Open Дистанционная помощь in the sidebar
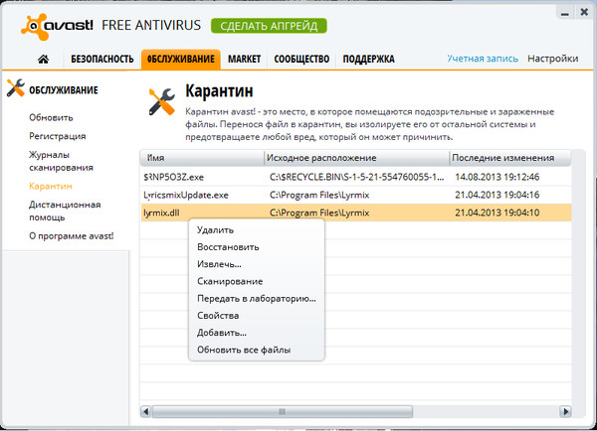Image resolution: width=597 pixels, height=431 pixels. click(65, 211)
